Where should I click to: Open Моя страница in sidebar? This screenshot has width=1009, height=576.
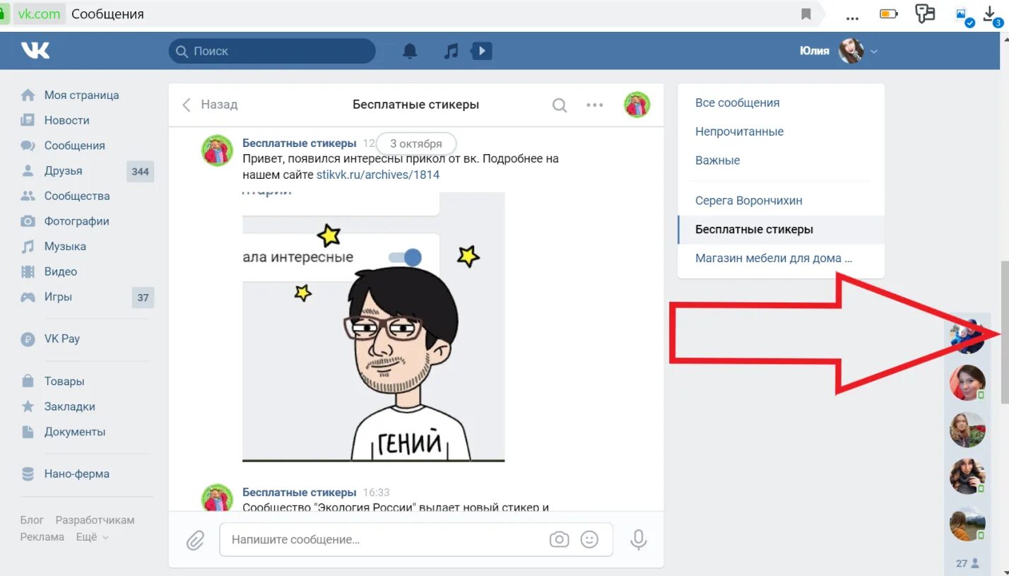click(81, 95)
